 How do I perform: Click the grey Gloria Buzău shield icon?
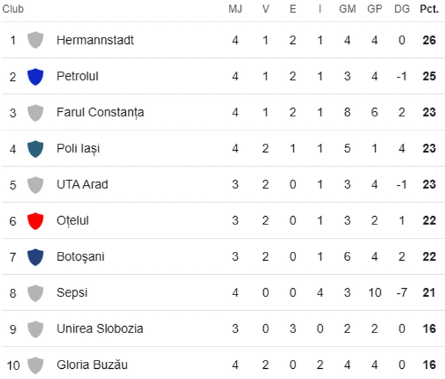(36, 365)
